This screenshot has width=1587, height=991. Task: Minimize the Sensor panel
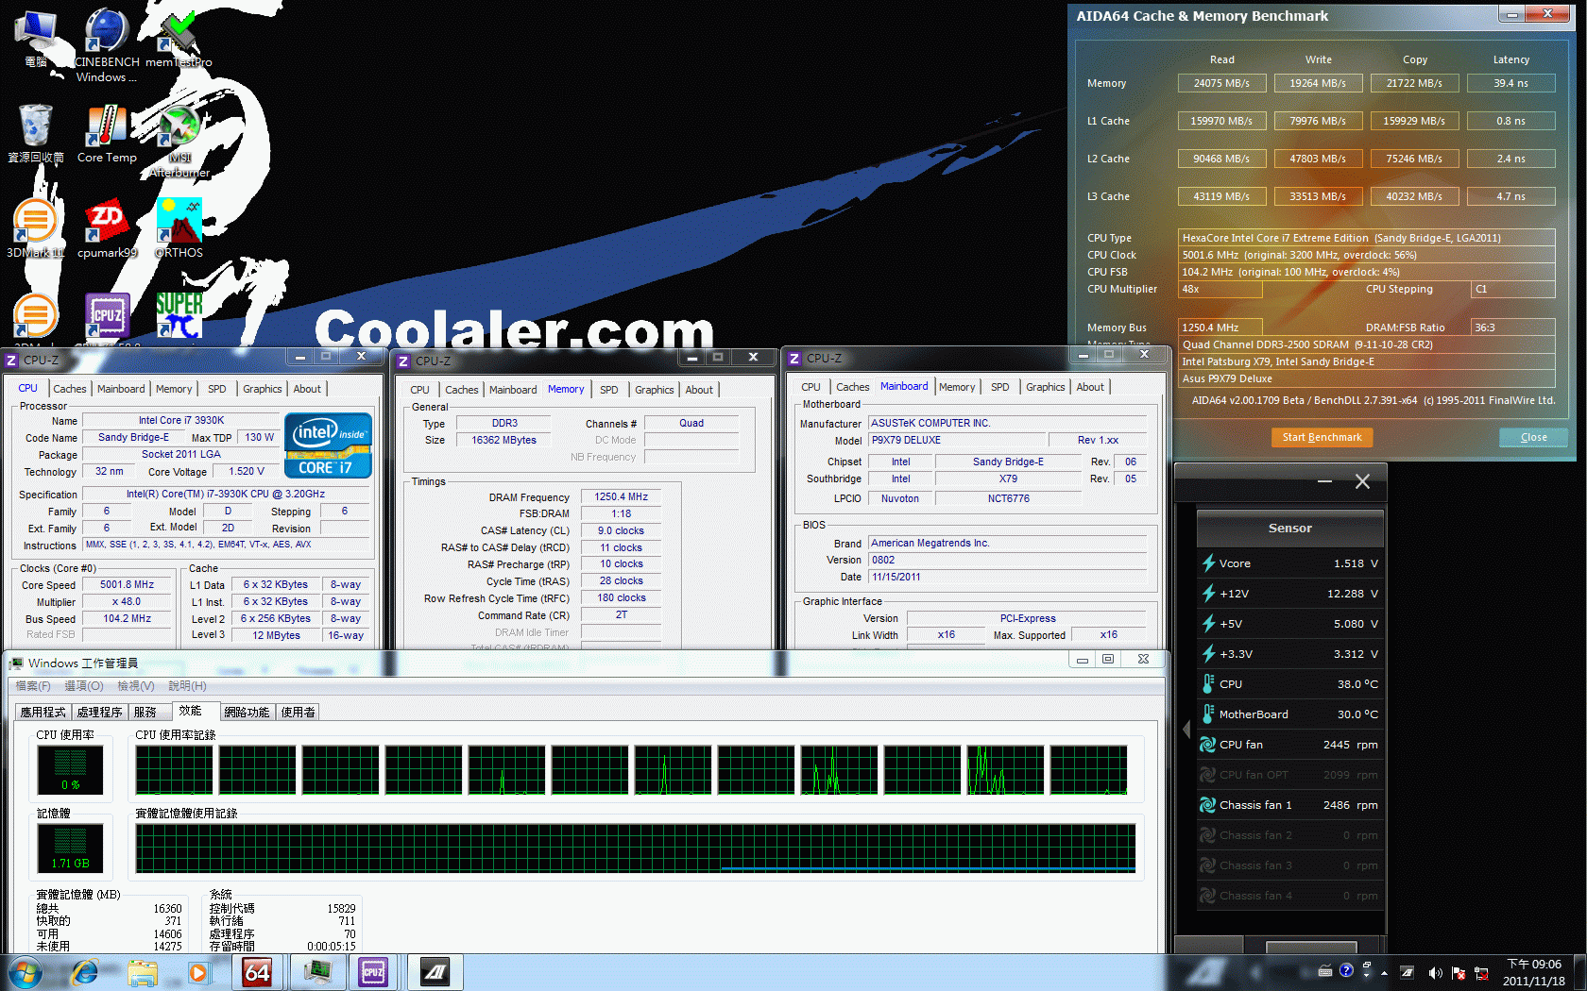(1324, 481)
